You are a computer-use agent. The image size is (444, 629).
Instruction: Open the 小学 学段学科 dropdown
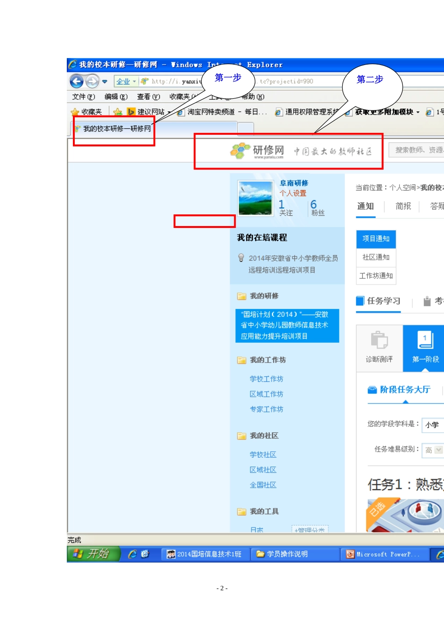[x=433, y=425]
